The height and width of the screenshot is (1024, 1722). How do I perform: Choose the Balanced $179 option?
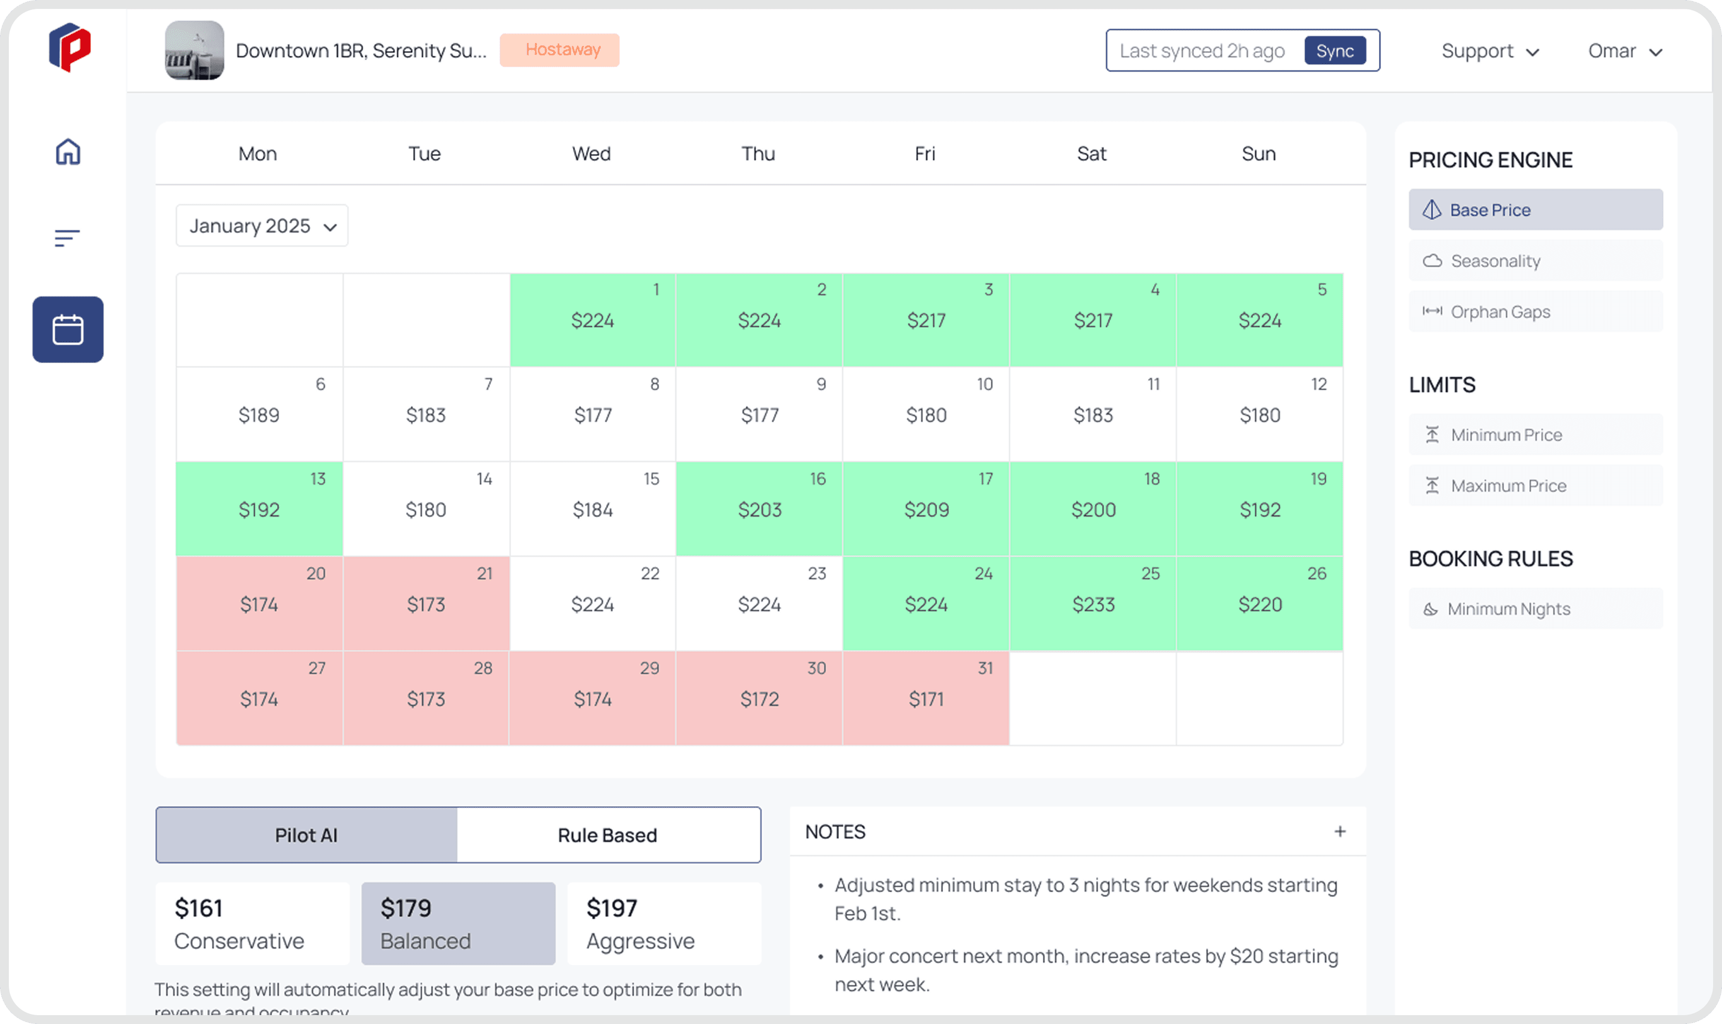tap(458, 923)
